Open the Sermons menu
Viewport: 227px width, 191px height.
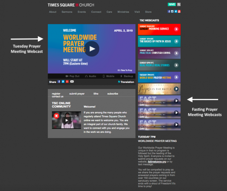[x=67, y=12]
